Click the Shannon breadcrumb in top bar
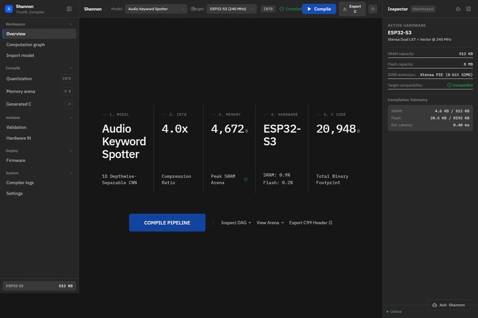This screenshot has width=478, height=318. click(93, 9)
